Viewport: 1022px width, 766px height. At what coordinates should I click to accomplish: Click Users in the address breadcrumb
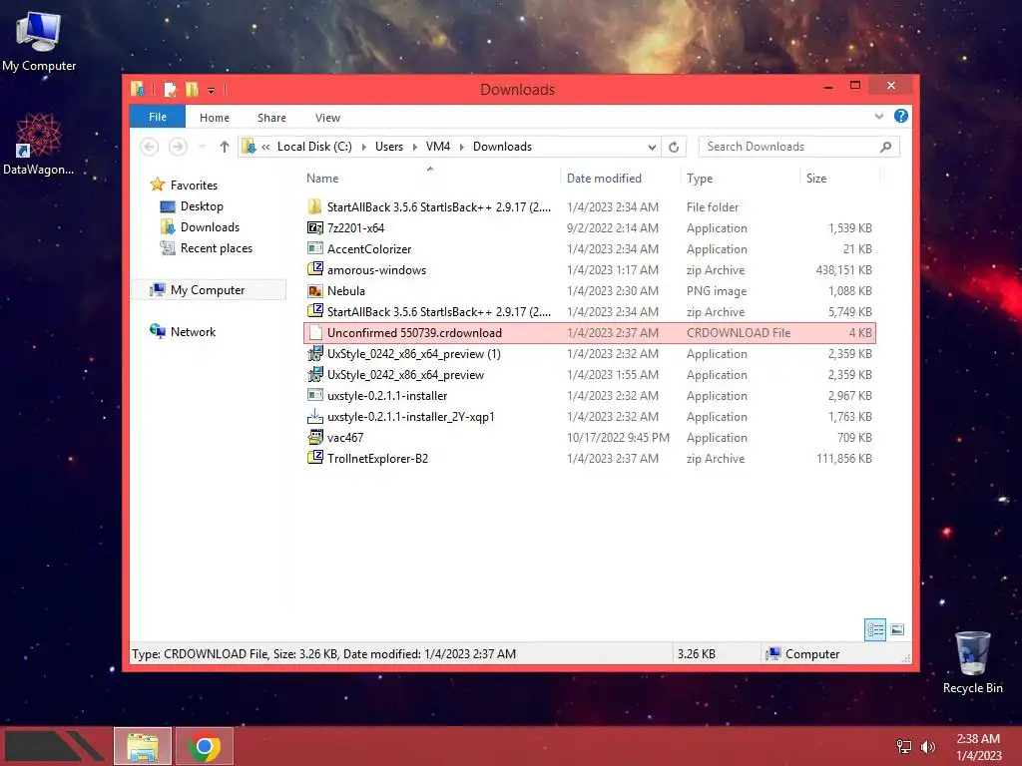click(389, 147)
